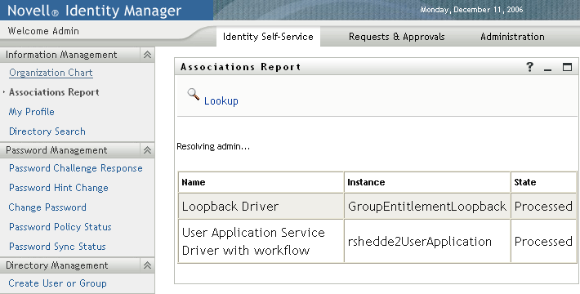Viewport: 580px width, 294px height.
Task: Open Password Hint Change
Action: tap(59, 188)
